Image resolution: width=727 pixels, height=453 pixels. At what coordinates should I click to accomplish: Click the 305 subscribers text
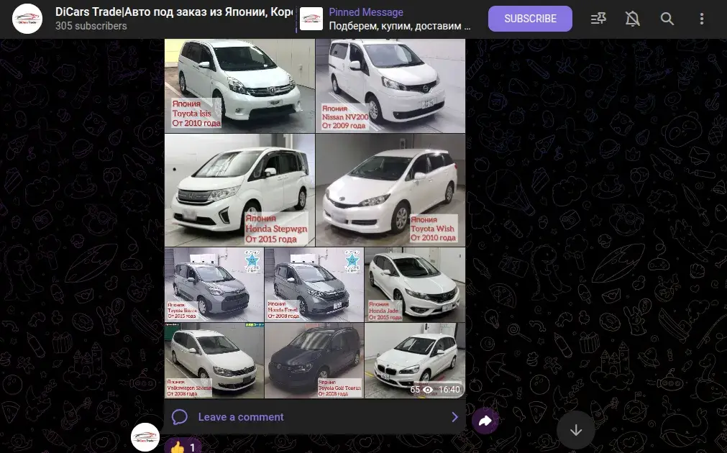pos(91,26)
